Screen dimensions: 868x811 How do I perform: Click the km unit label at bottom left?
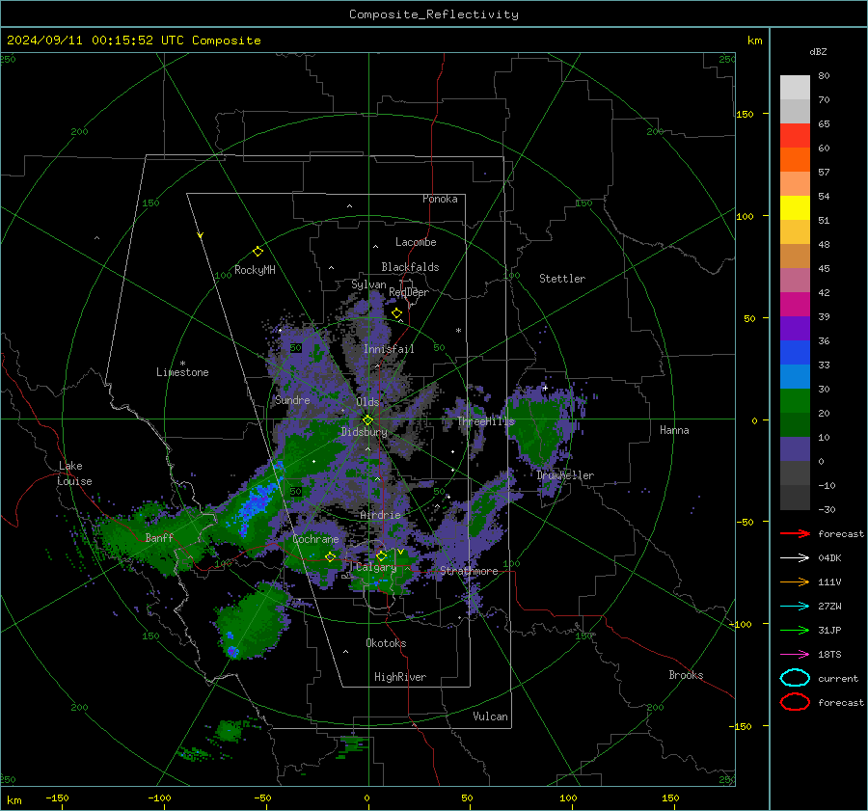14,800
